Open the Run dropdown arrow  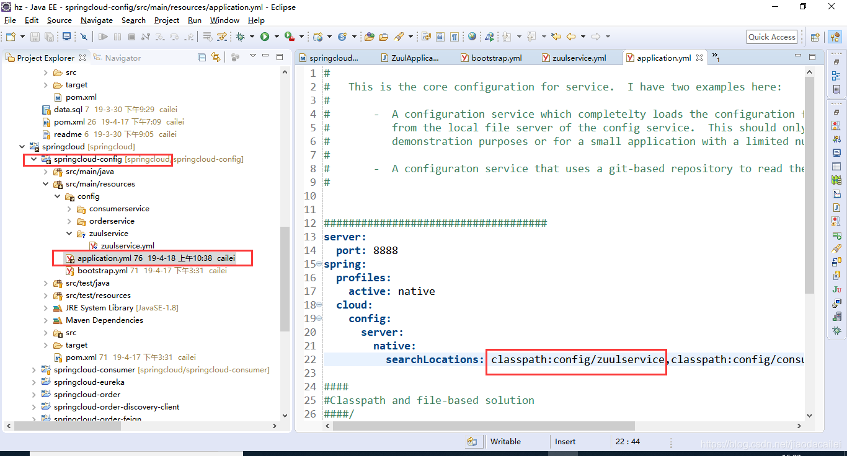(277, 37)
